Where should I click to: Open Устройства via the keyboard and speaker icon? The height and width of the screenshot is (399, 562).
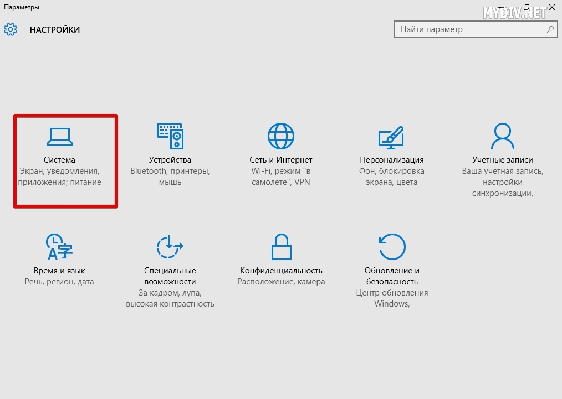coord(170,136)
